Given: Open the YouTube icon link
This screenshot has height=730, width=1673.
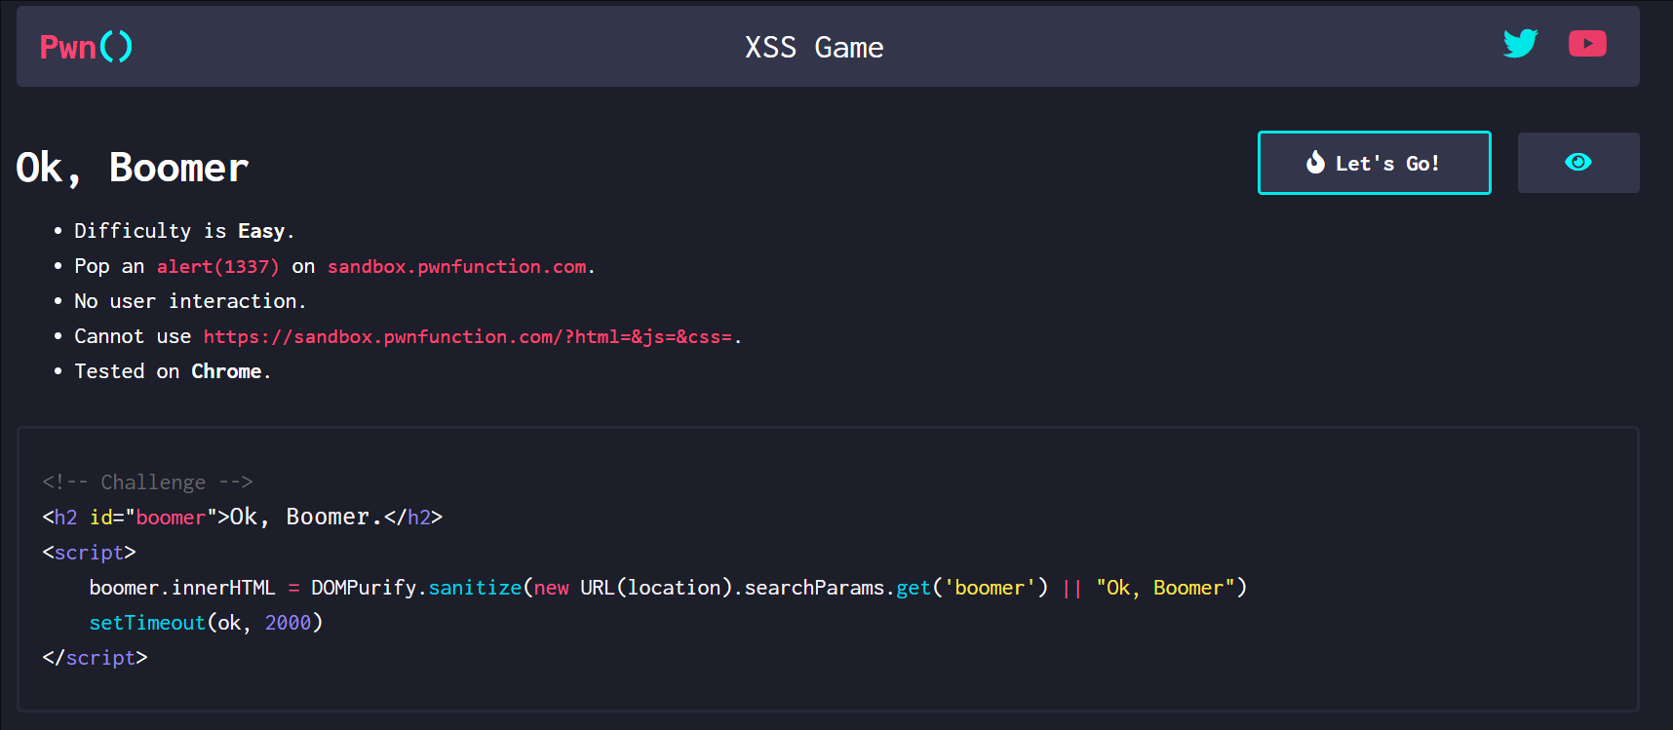Looking at the screenshot, I should [x=1587, y=44].
